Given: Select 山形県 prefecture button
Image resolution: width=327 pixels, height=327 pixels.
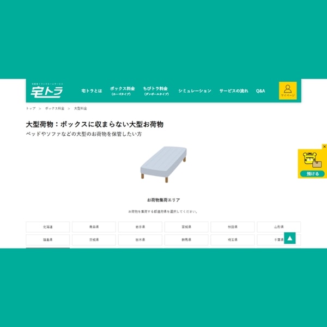Looking at the screenshot, I should (x=279, y=227).
